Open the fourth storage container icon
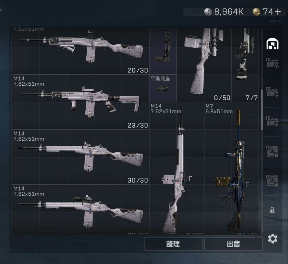Viewport: 288px width, 264px height. (x=272, y=151)
